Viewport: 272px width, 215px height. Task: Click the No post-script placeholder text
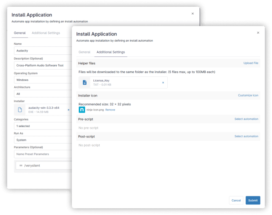pyautogui.click(x=89, y=145)
